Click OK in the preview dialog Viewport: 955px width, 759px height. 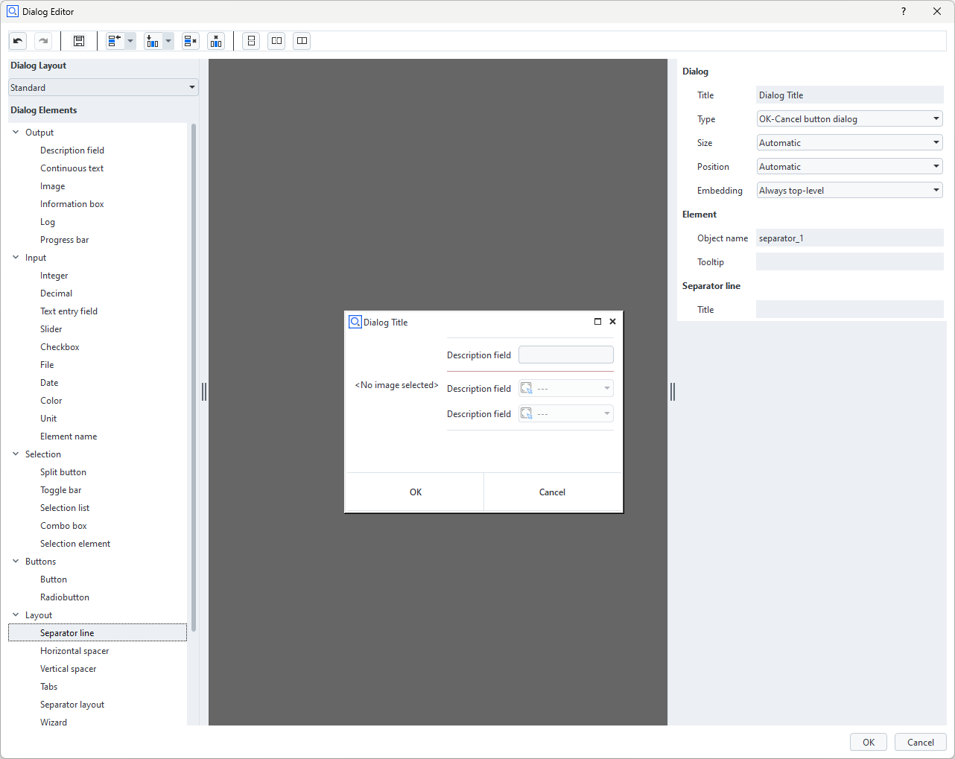click(416, 492)
